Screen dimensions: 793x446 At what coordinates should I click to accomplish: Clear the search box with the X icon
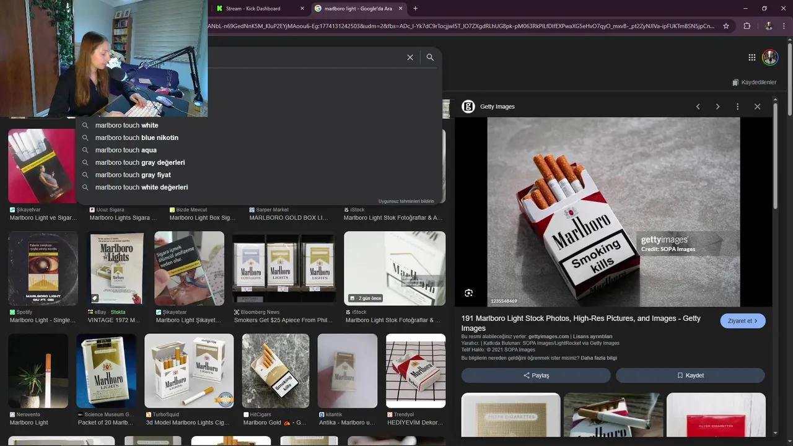click(410, 57)
